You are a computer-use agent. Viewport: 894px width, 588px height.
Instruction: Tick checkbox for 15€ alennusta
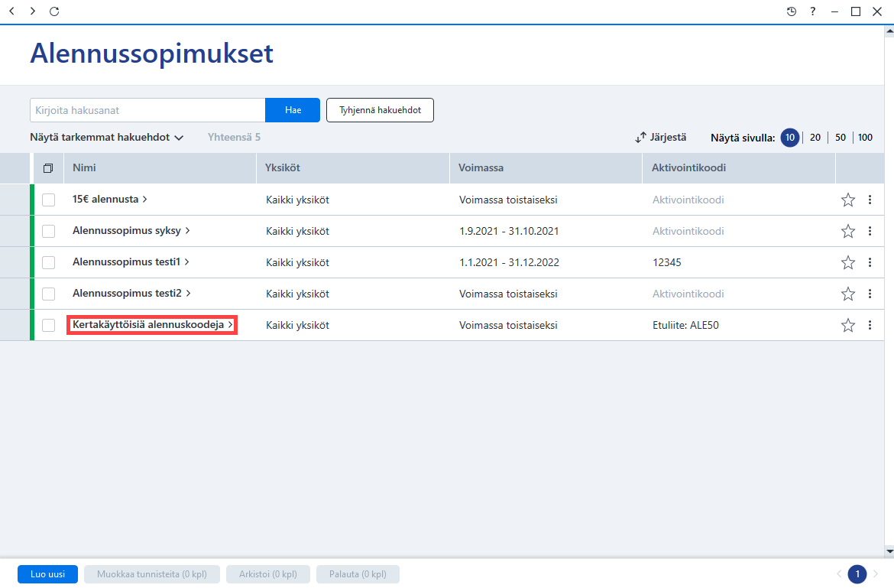pos(48,200)
